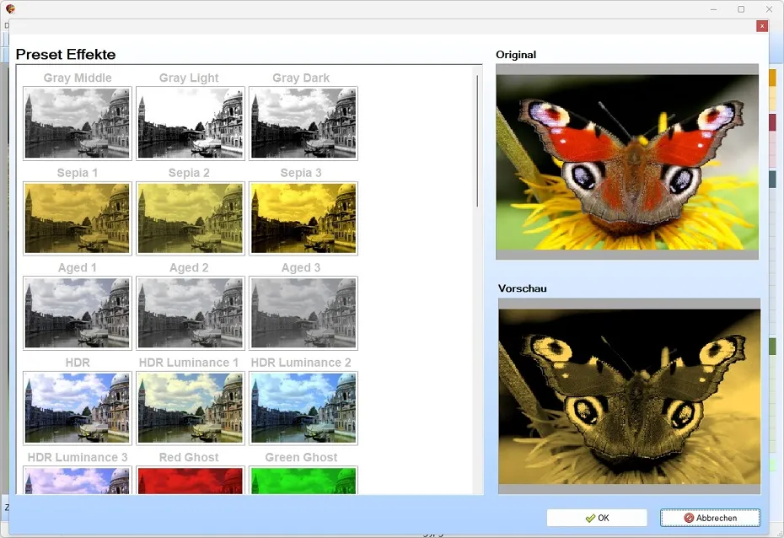This screenshot has height=538, width=784.
Task: Click the Aged 2 label text
Action: (189, 268)
